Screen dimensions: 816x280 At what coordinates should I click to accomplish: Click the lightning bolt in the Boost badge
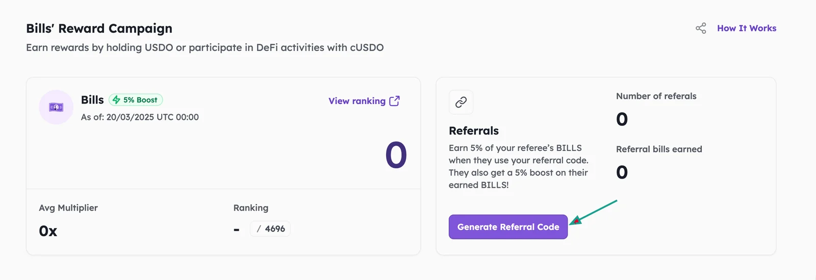pos(116,100)
